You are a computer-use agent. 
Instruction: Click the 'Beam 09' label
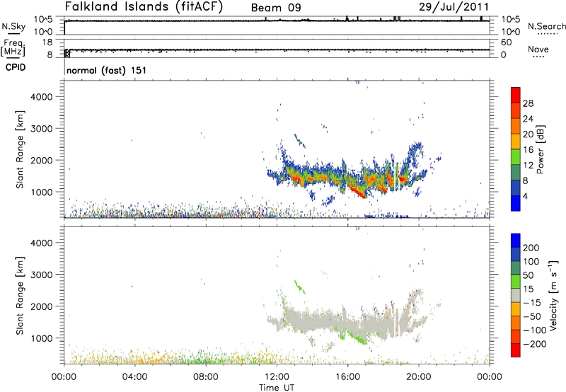point(276,8)
